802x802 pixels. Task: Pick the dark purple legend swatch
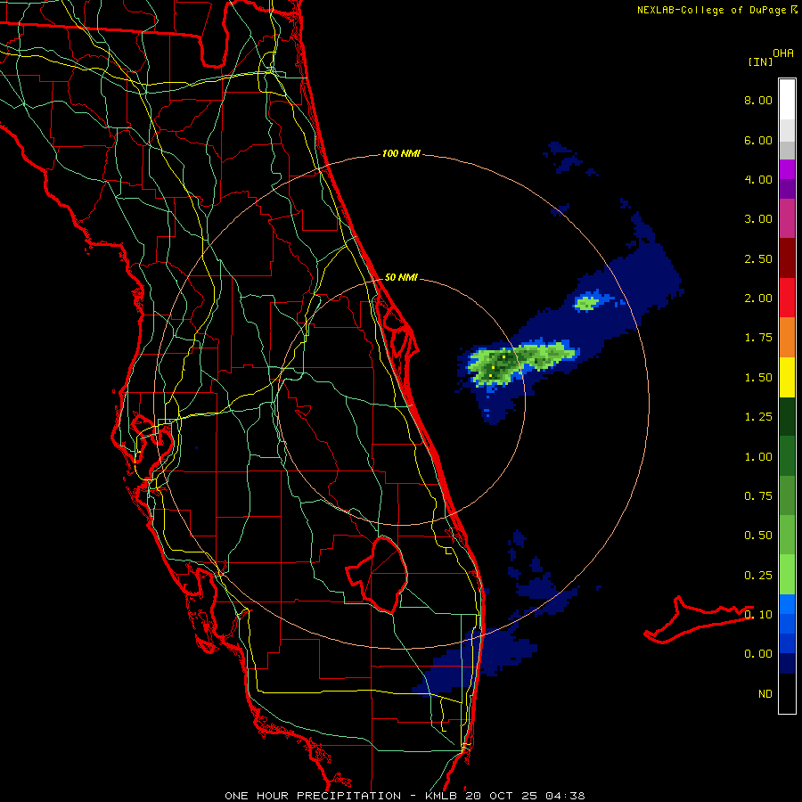coord(787,189)
